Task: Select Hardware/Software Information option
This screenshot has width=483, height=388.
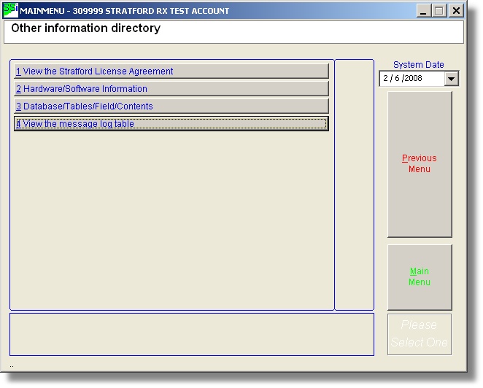Action: [x=171, y=89]
